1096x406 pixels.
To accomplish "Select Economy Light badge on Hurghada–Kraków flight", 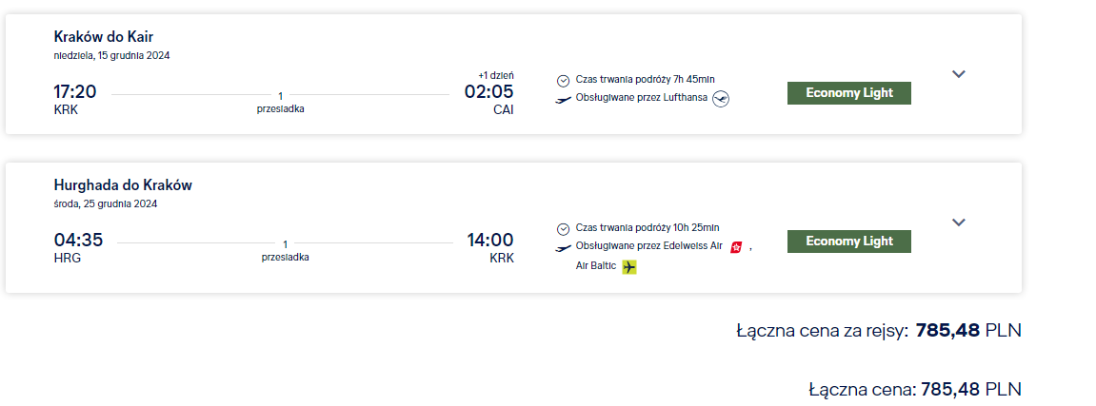I will 849,242.
